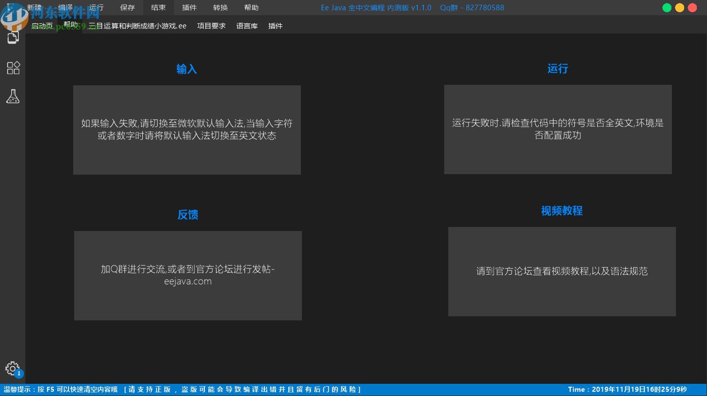Select the grid modules icon in sidebar
Image resolution: width=707 pixels, height=396 pixels.
point(13,68)
